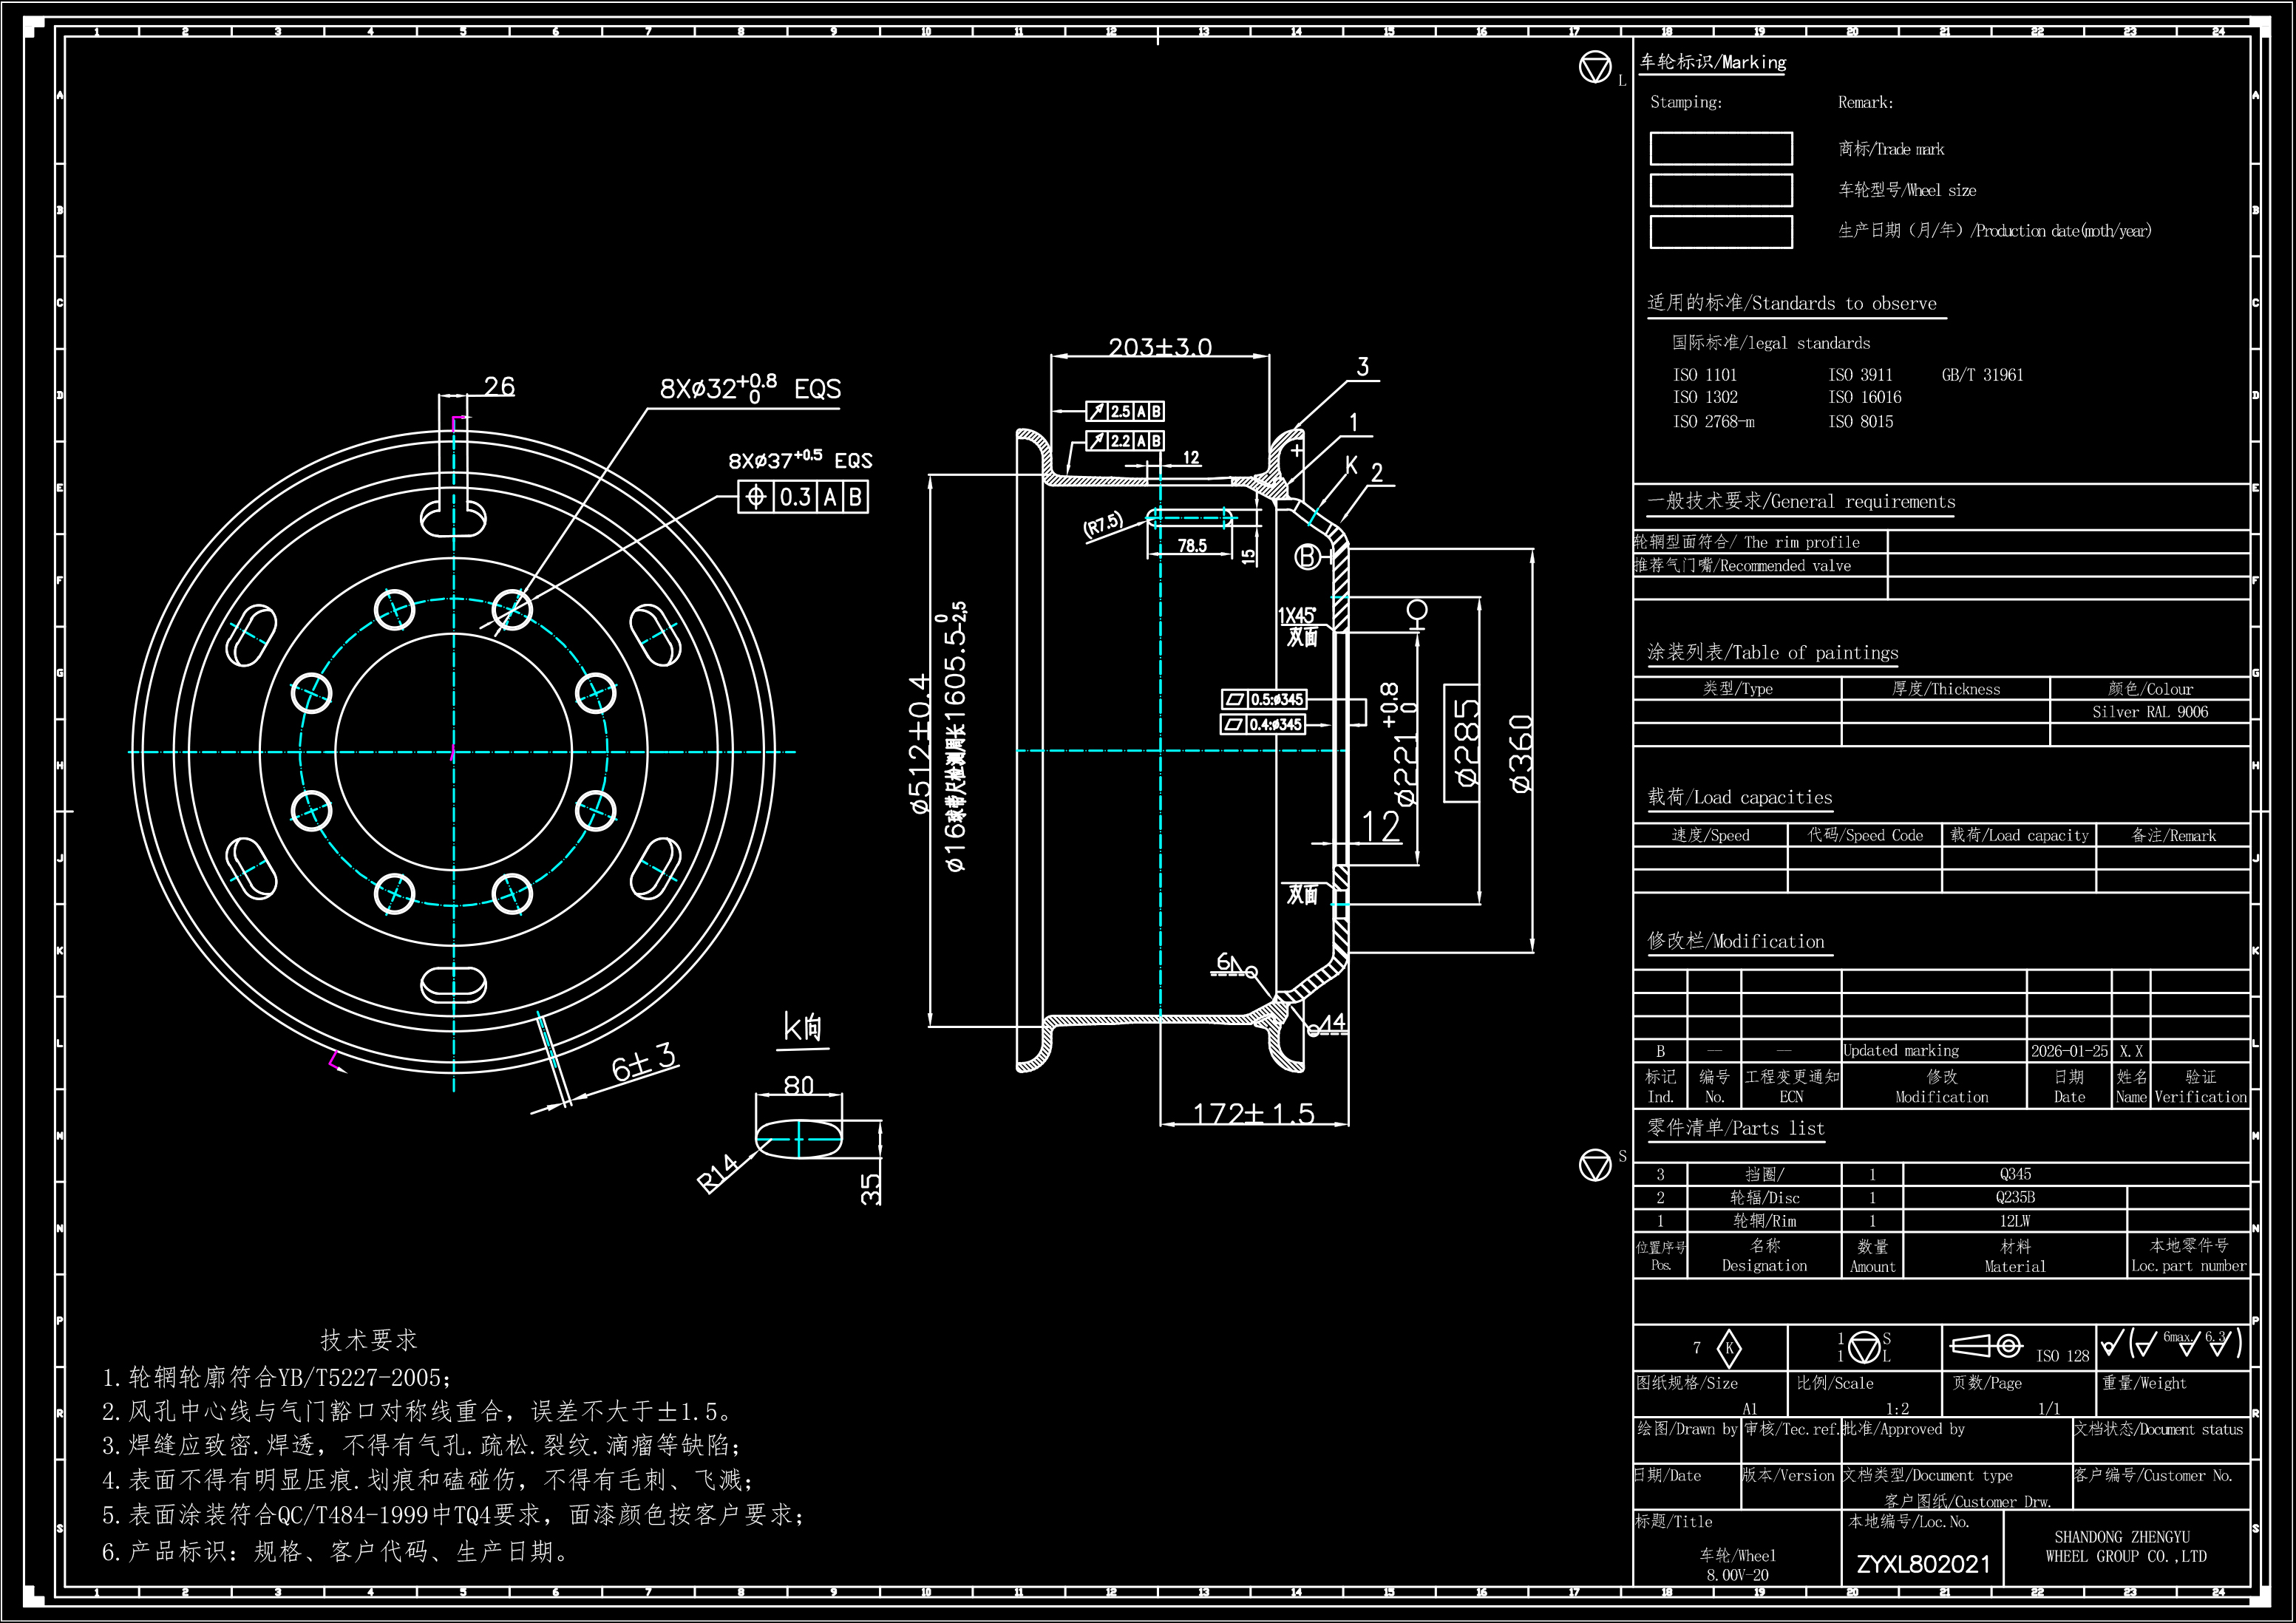The image size is (2296, 1623).
Task: Click the K向 view label
Action: (x=803, y=1027)
